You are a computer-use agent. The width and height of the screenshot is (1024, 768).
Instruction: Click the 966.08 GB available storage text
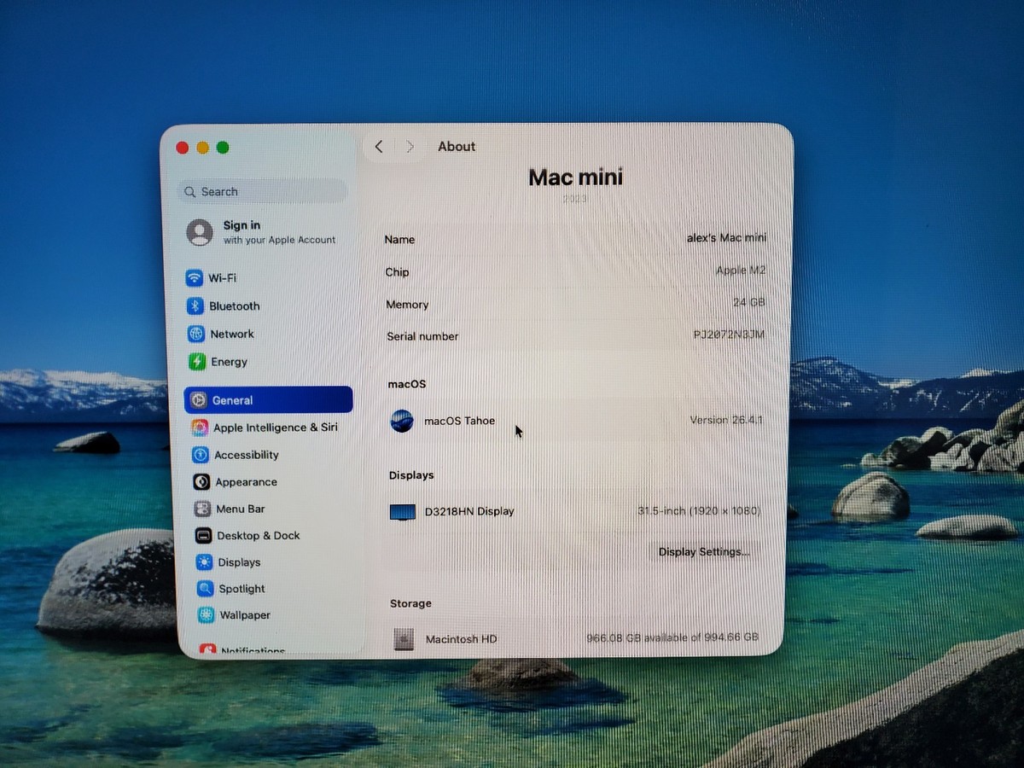(672, 637)
